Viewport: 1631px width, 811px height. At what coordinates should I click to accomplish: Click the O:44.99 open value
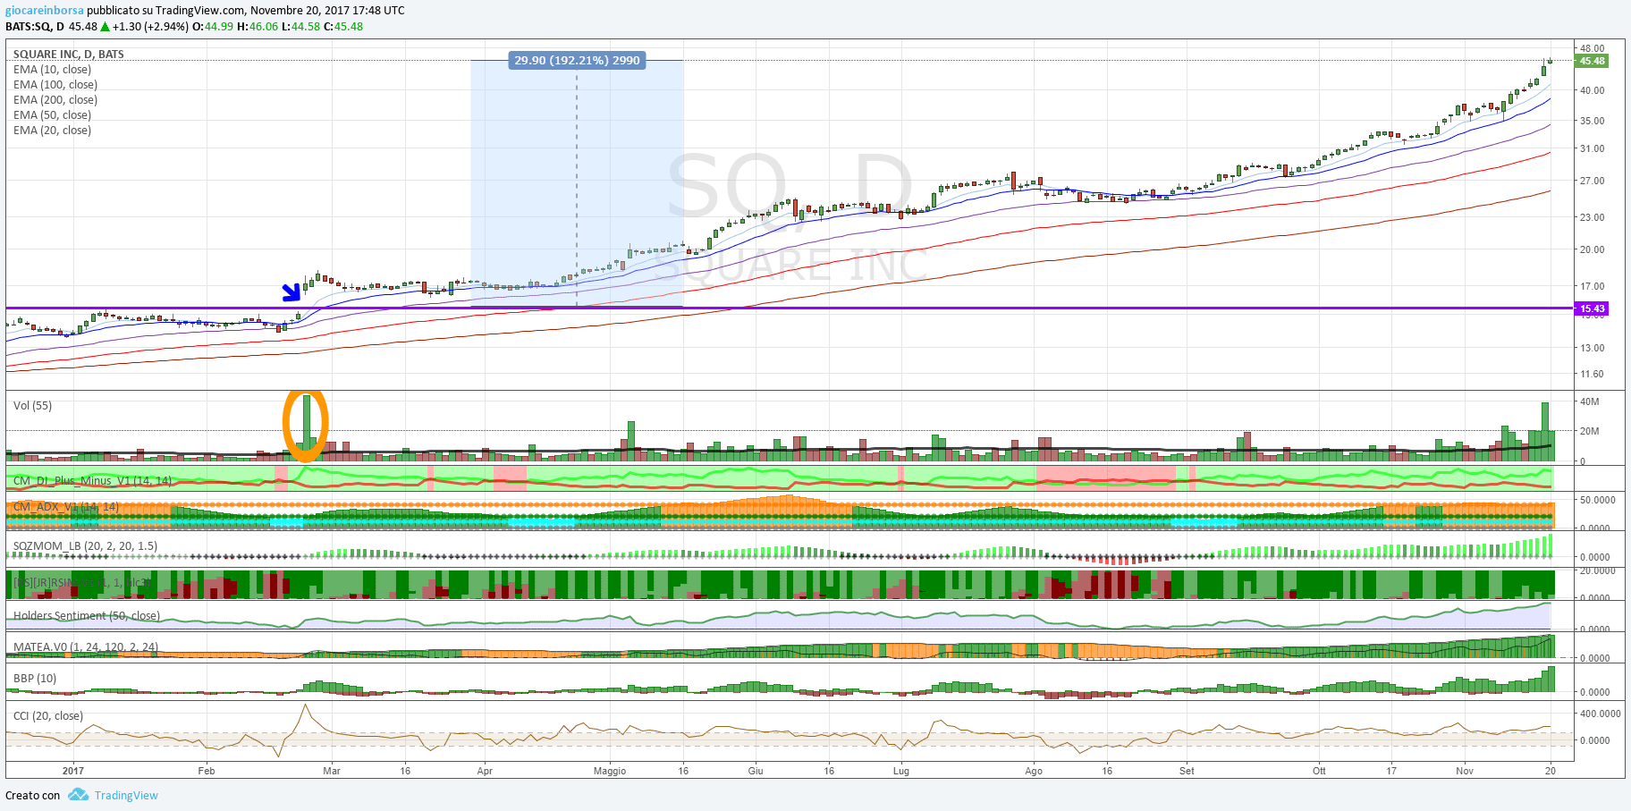click(x=213, y=27)
